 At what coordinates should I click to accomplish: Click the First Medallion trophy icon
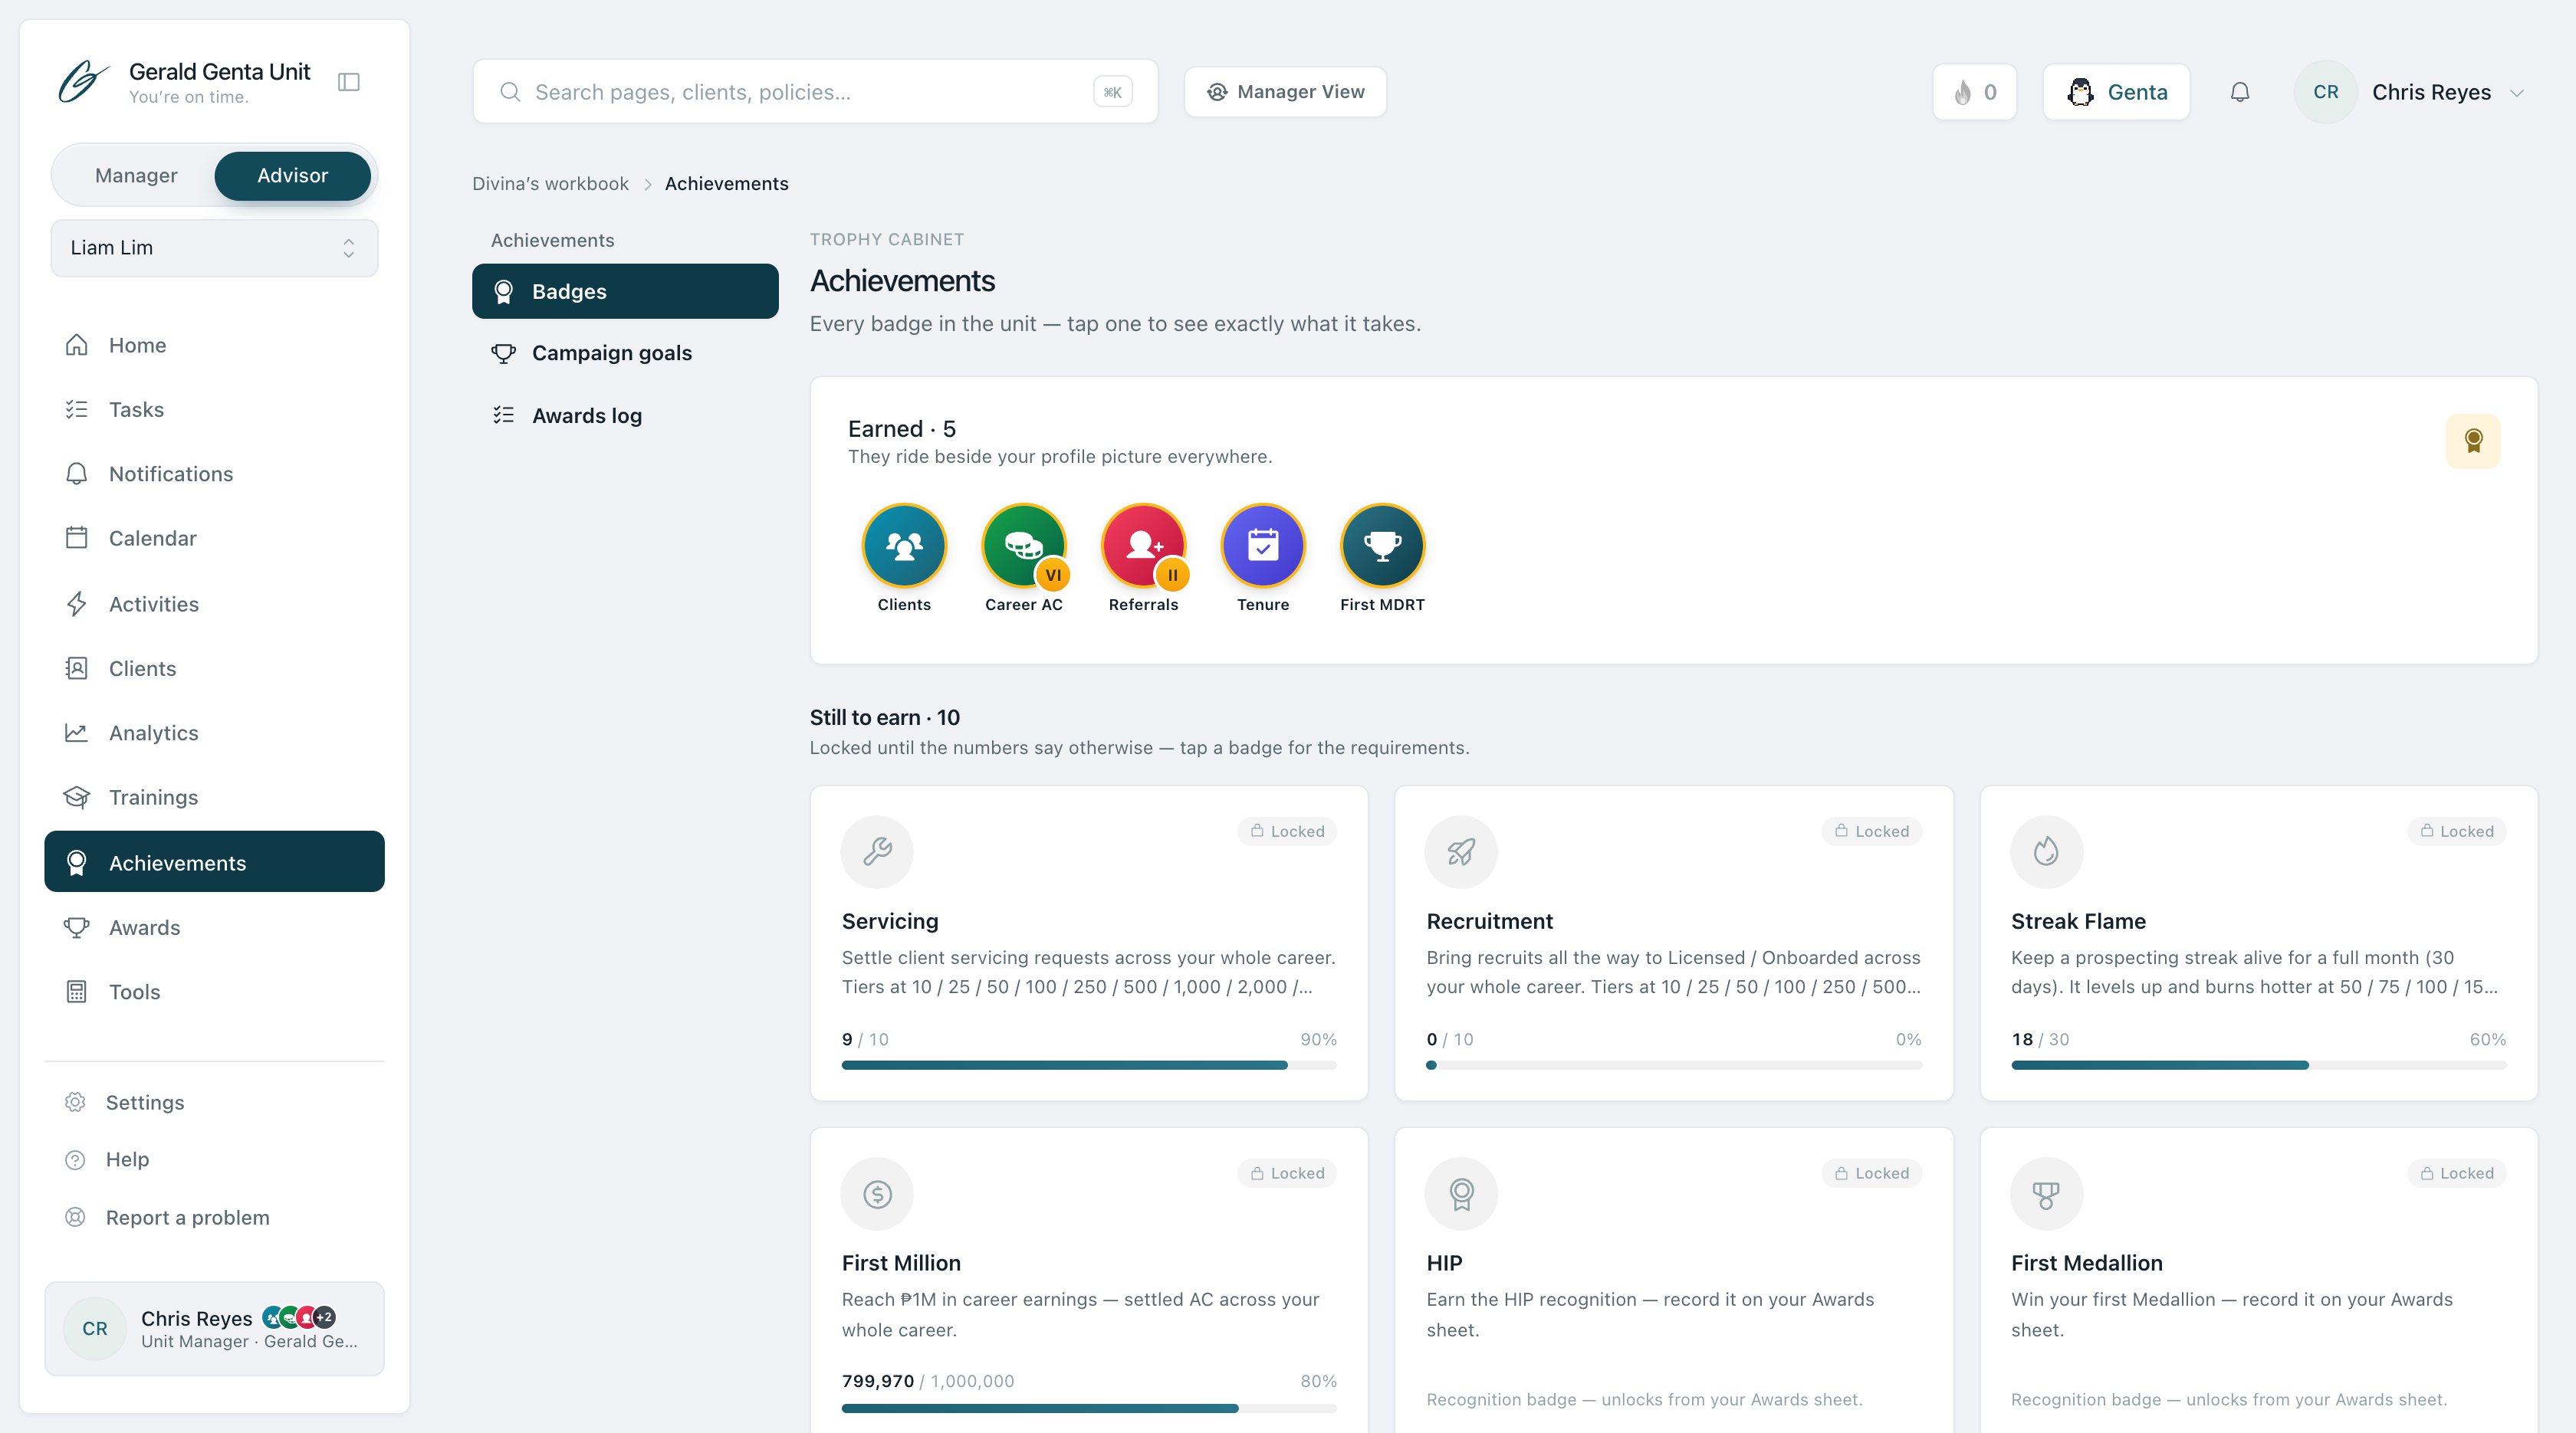[2046, 1193]
